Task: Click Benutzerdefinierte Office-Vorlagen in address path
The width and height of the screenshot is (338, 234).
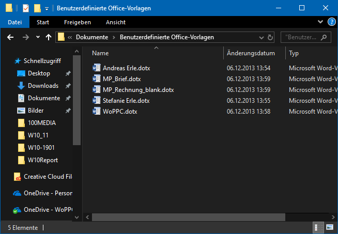Action: [x=167, y=37]
